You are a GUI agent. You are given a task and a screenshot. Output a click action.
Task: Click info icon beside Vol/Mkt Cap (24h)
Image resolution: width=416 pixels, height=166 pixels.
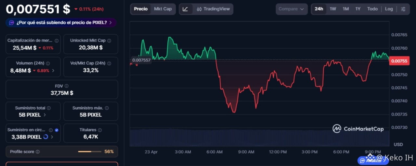[x=109, y=63]
